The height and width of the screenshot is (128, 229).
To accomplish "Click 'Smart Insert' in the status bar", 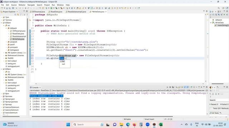I will pos(149,119).
